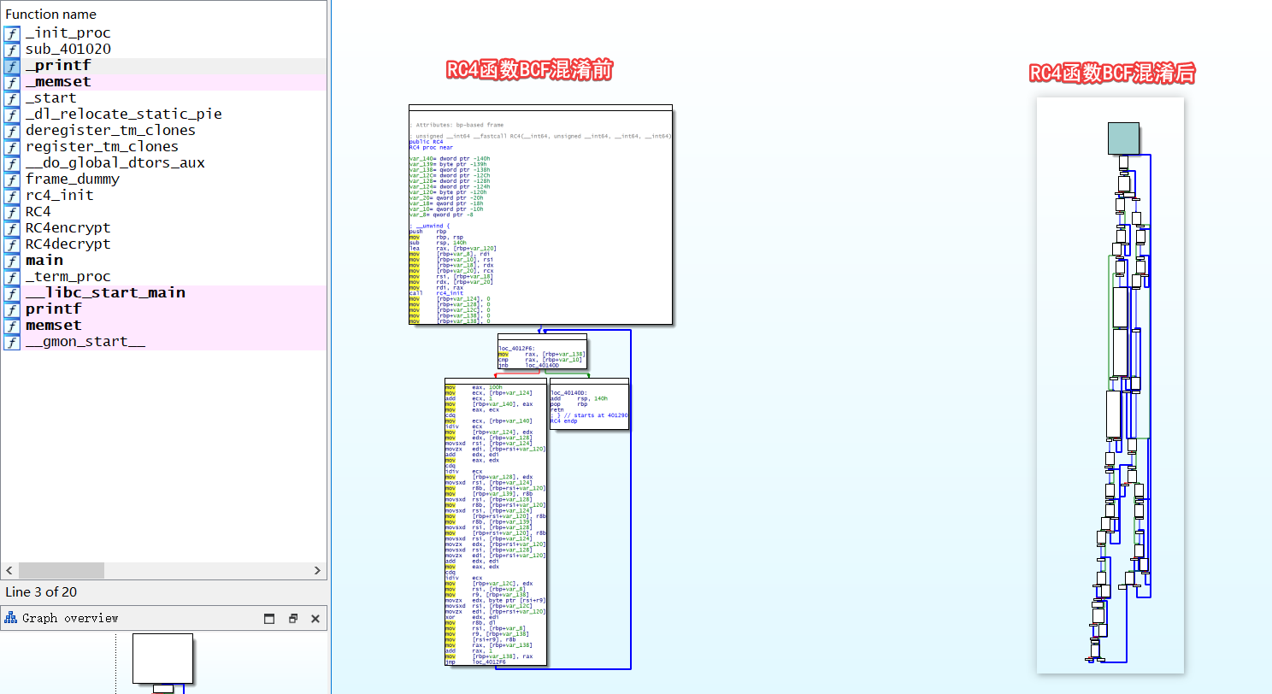The image size is (1272, 694).
Task: Click the function list's left scroll arrow
Action: 9,570
